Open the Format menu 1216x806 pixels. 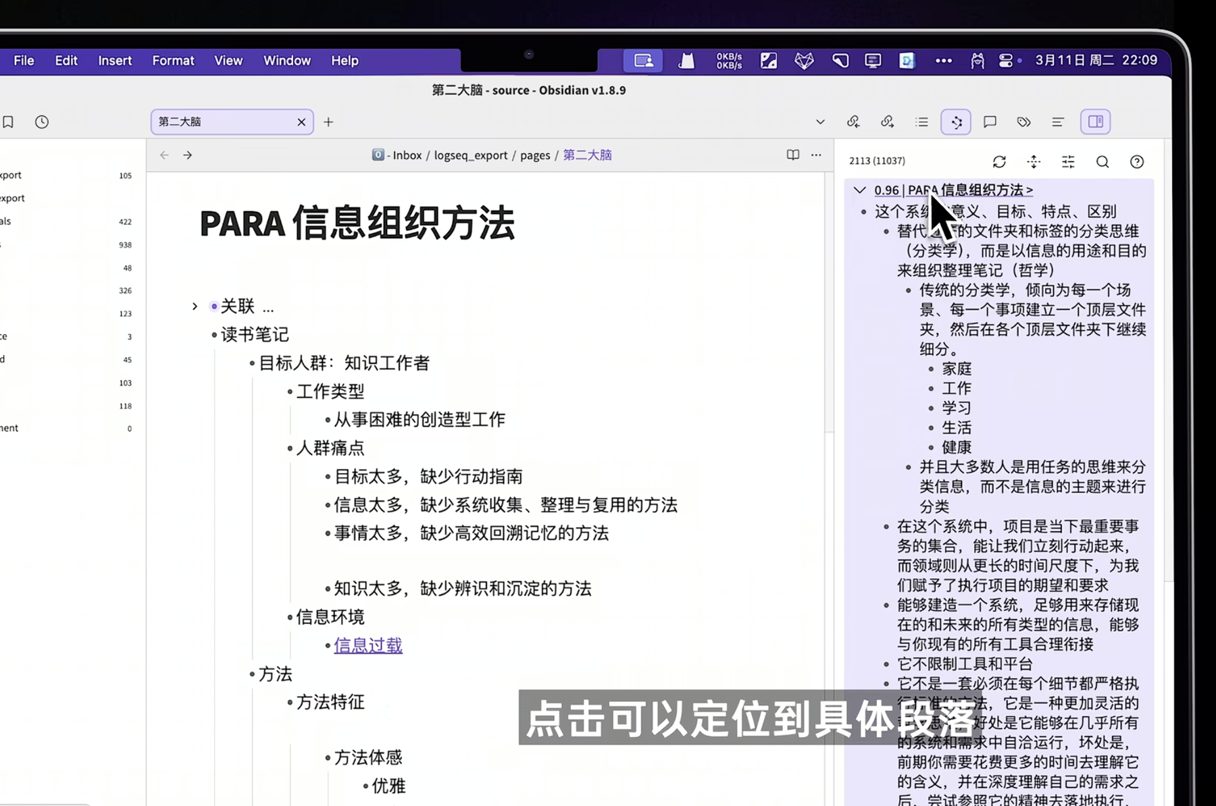point(173,60)
